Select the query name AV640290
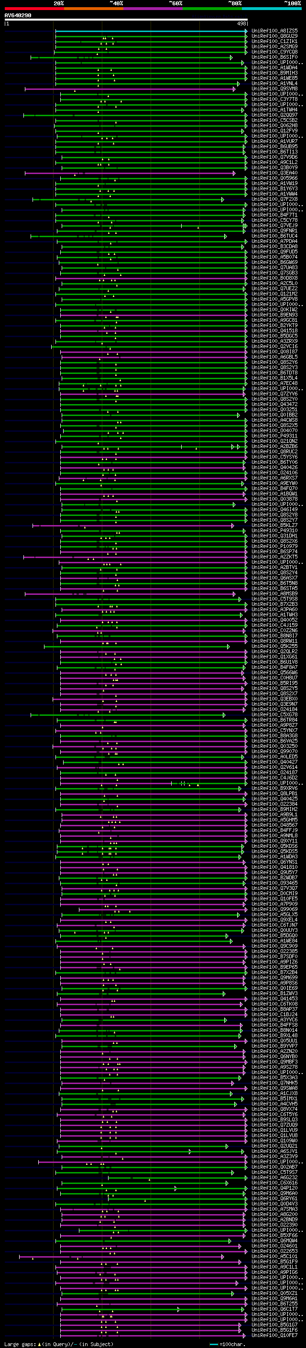This screenshot has width=306, height=1348. (x=18, y=16)
